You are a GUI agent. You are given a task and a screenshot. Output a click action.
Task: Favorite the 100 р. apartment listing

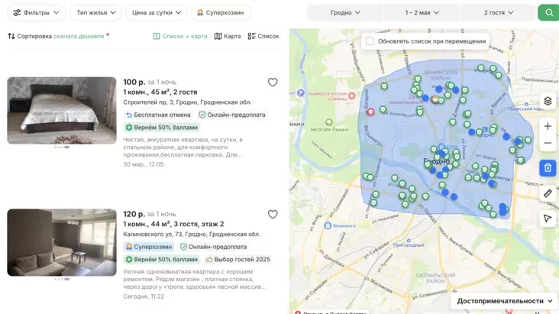point(273,83)
